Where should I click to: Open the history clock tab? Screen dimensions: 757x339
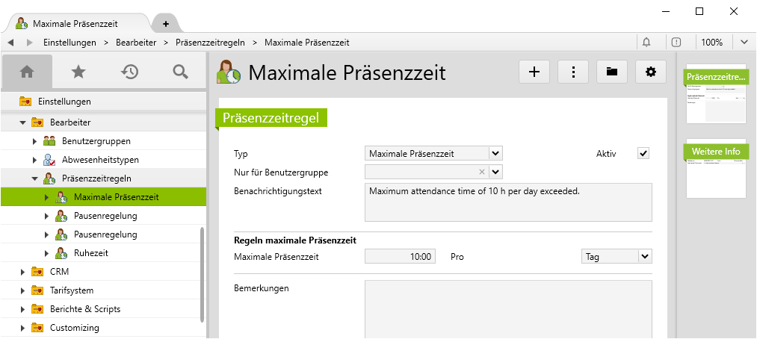[129, 72]
